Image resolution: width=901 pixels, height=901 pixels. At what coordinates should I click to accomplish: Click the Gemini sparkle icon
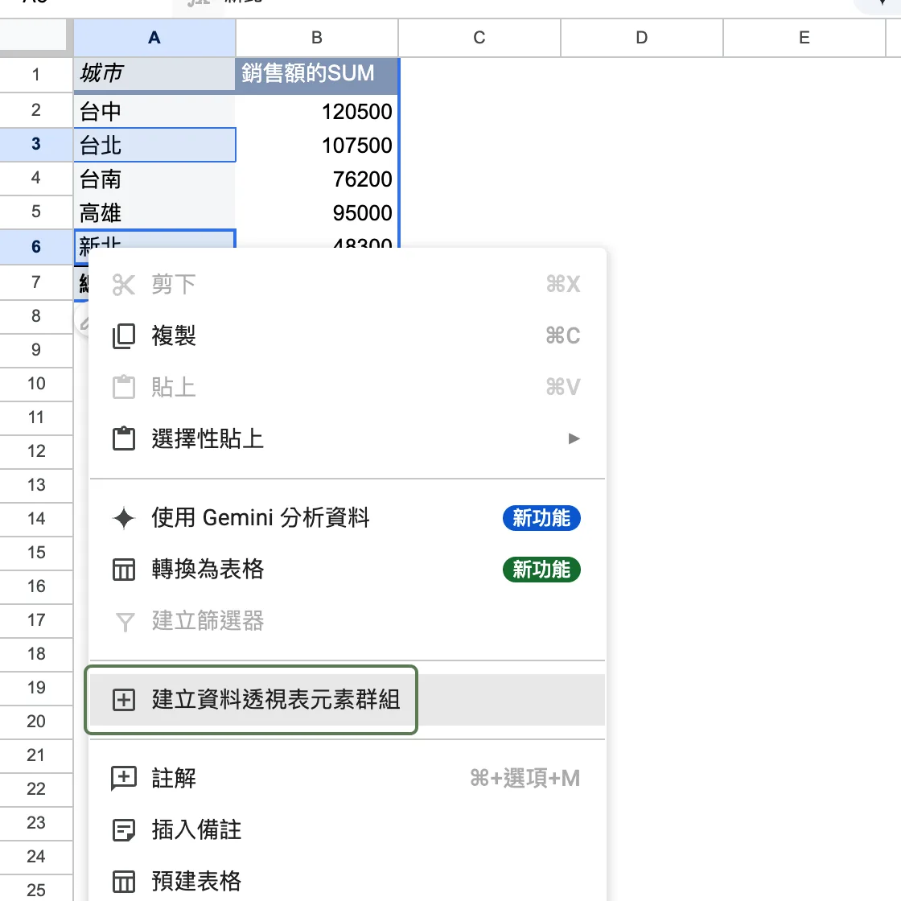pos(124,518)
